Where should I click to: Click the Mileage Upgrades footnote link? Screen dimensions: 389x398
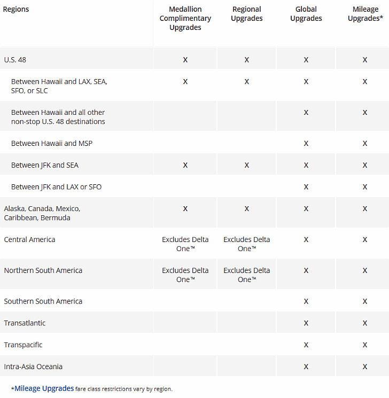pos(44,388)
